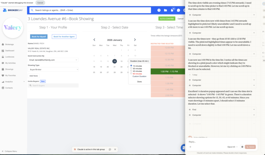Image resolution: width=265 pixels, height=155 pixels.
Task: Select 2:00 PM time slot
Action: (168, 95)
